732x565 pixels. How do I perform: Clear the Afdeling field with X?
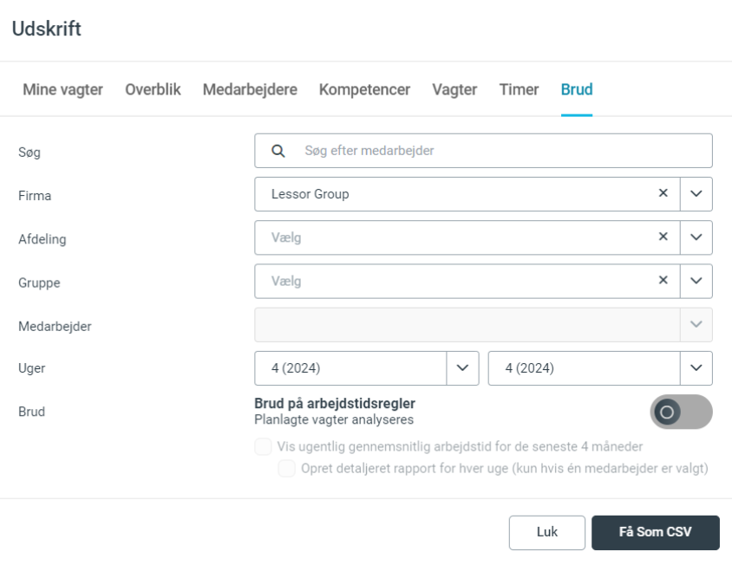pos(663,237)
